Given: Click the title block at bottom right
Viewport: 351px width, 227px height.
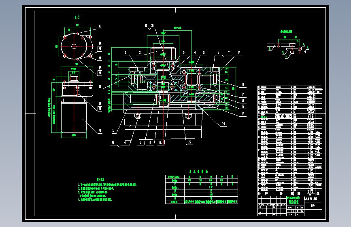Looking at the screenshot, I should coord(290,206).
